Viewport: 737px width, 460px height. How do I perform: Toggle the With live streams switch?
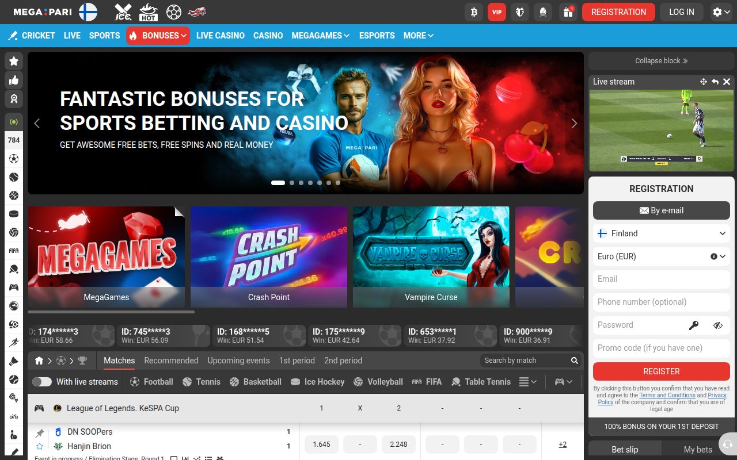pos(41,382)
